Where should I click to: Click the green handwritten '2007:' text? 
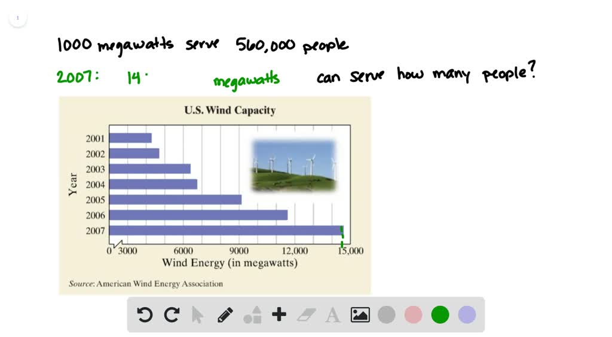pyautogui.click(x=78, y=76)
